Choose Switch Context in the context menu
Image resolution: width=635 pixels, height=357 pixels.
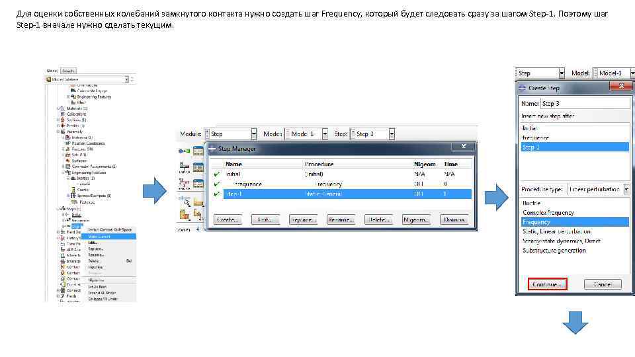coord(108,229)
